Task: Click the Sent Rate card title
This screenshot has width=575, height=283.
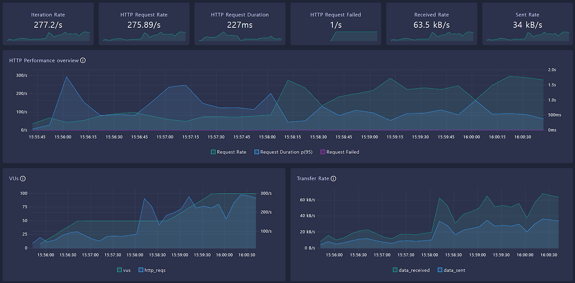Action: [527, 15]
